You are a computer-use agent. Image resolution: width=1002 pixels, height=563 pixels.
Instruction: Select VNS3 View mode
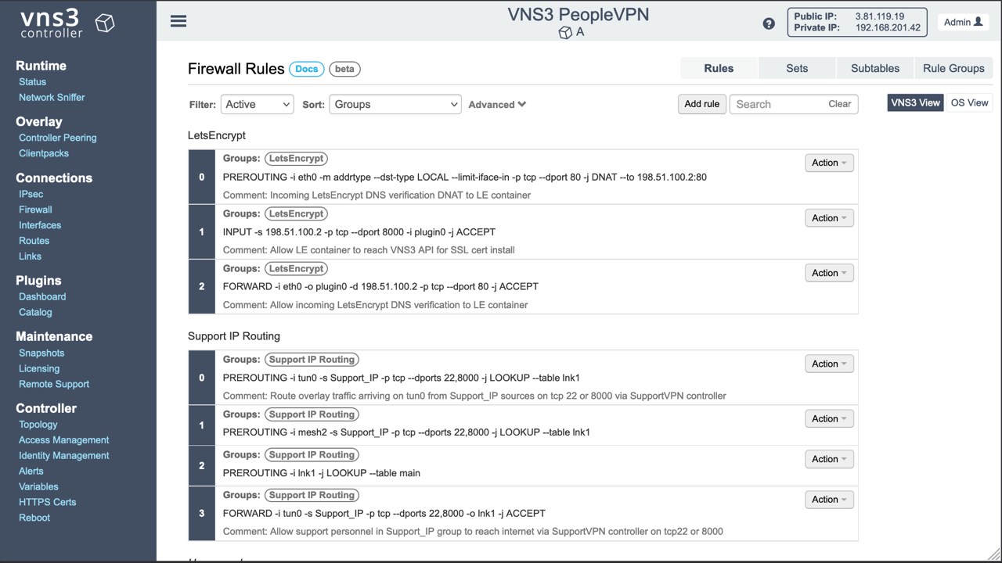pyautogui.click(x=916, y=102)
